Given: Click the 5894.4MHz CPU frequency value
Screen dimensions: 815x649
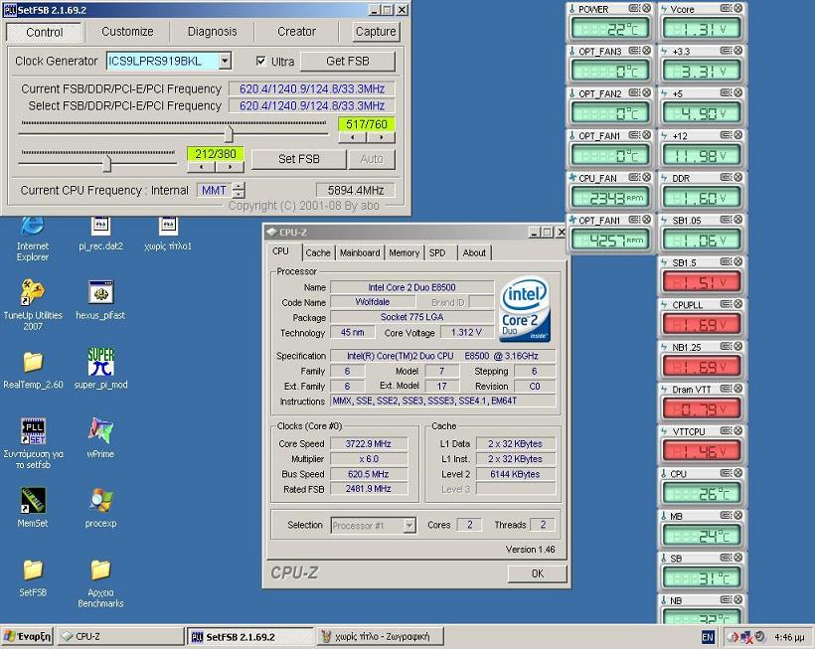Looking at the screenshot, I should point(356,190).
